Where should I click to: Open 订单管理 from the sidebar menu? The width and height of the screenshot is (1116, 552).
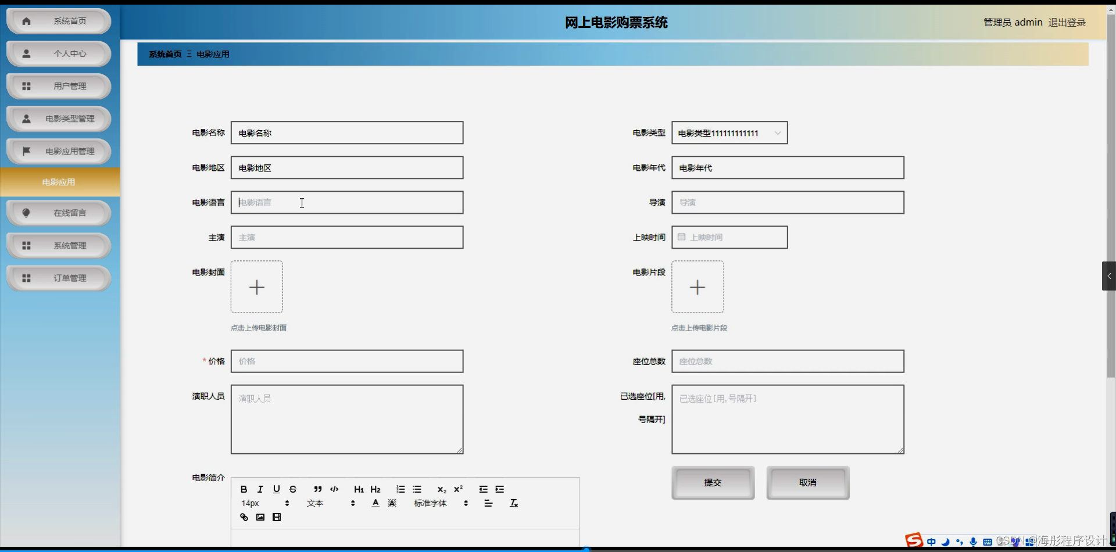[58, 278]
